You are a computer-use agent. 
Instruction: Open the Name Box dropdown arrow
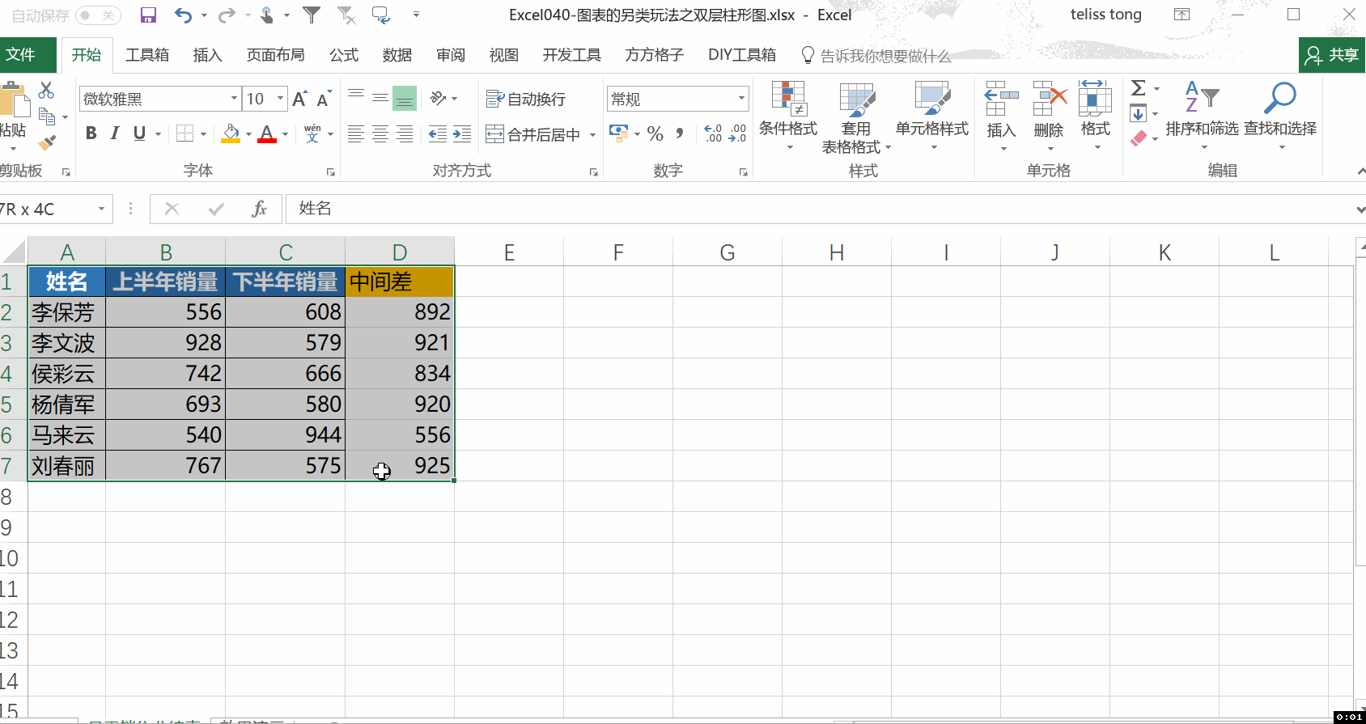coord(101,209)
